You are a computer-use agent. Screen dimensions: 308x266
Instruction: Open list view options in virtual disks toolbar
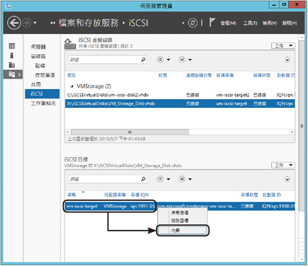pos(163,59)
